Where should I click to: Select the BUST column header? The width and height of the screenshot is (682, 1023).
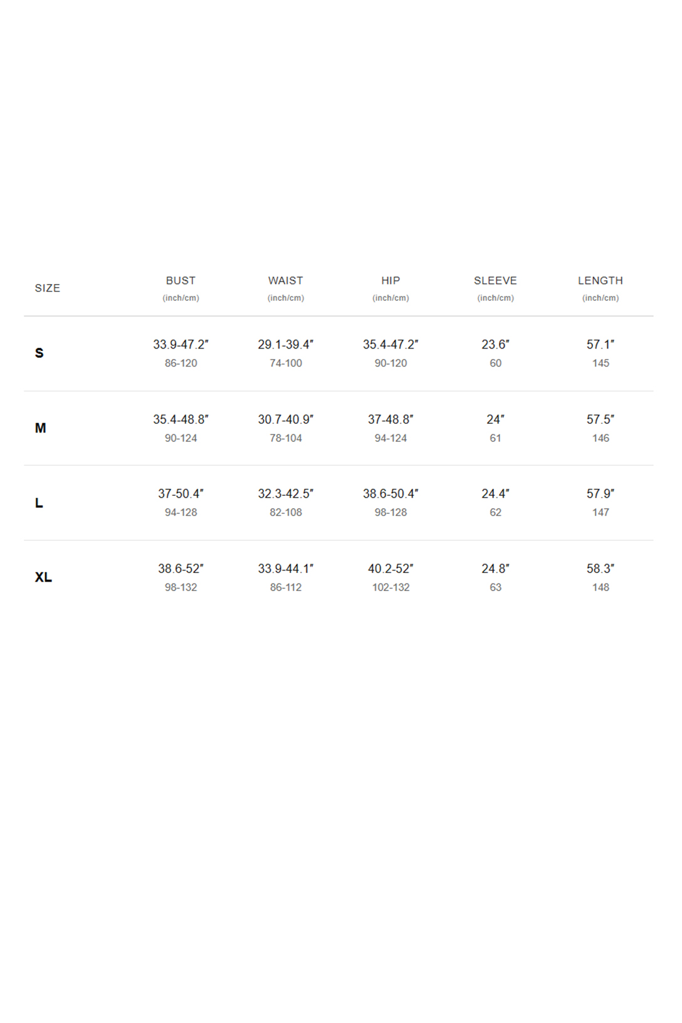tap(181, 281)
